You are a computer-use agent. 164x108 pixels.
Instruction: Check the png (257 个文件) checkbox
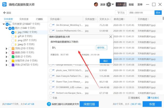coord(13,40)
